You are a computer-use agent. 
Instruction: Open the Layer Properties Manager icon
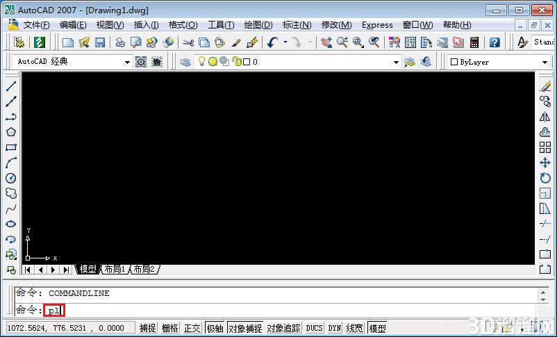pyautogui.click(x=185, y=62)
